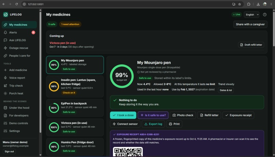The image size is (275, 157).
Task: Click the Nothing to do checkmark icon
Action: tap(115, 100)
